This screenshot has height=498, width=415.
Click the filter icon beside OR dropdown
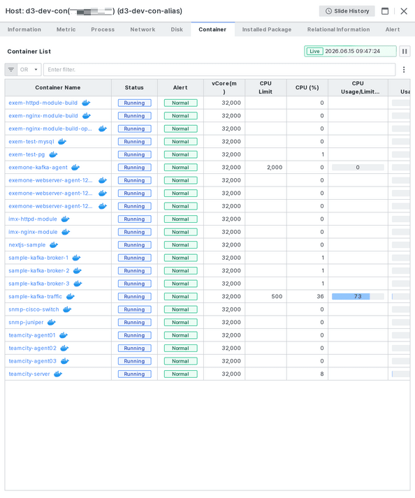(11, 70)
